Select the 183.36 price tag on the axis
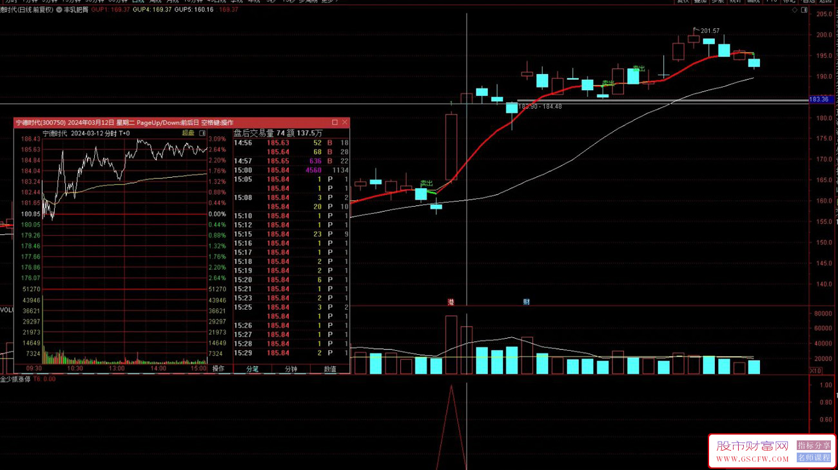 point(821,100)
